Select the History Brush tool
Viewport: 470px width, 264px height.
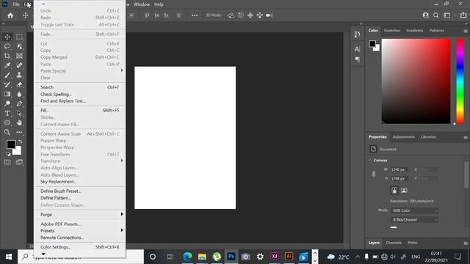pyautogui.click(x=7, y=85)
